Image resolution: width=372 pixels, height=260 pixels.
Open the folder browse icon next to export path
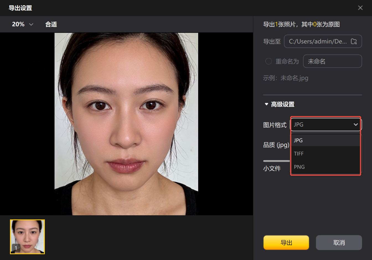click(x=354, y=41)
